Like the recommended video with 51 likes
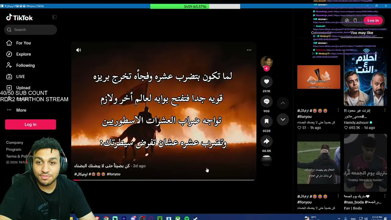Viewport: 391px width, 220px height. click(299, 128)
